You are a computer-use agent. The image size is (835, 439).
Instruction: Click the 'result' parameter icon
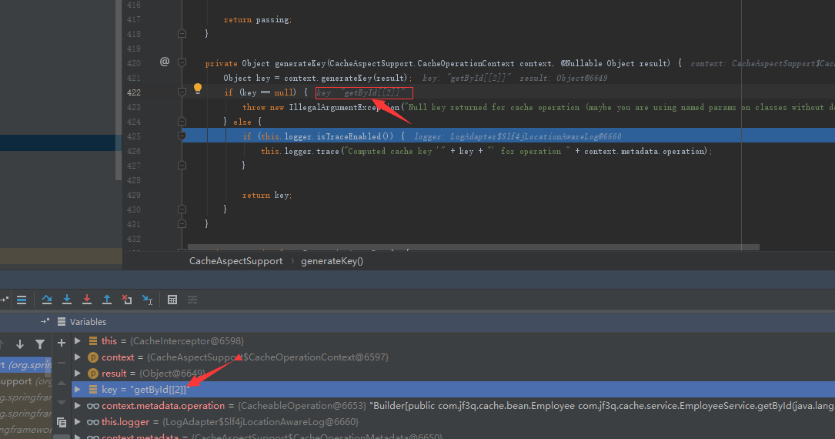pyautogui.click(x=93, y=374)
